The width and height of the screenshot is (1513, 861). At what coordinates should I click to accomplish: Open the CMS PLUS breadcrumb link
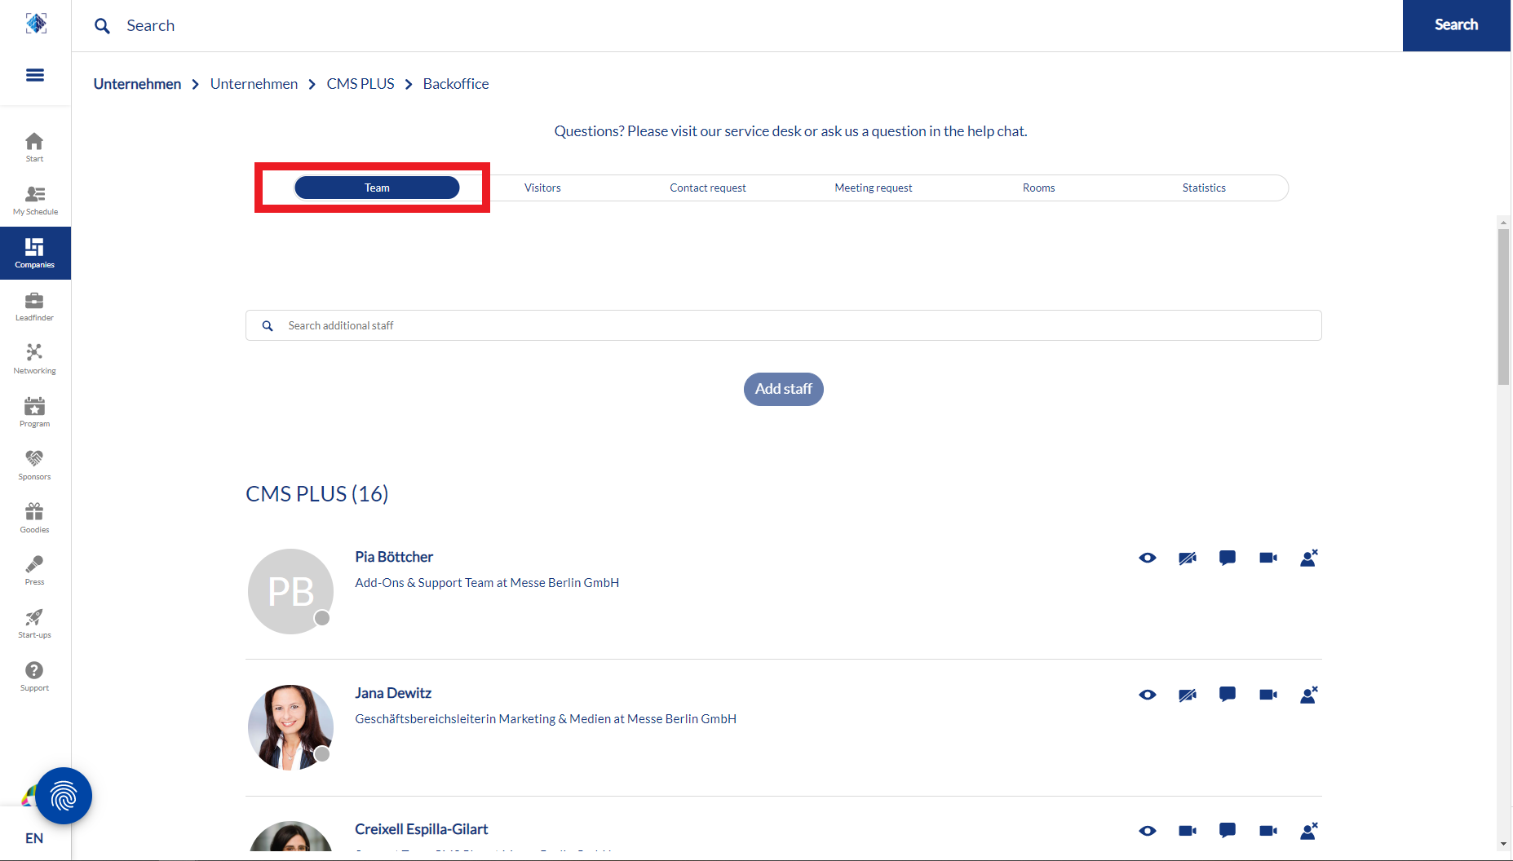361,84
